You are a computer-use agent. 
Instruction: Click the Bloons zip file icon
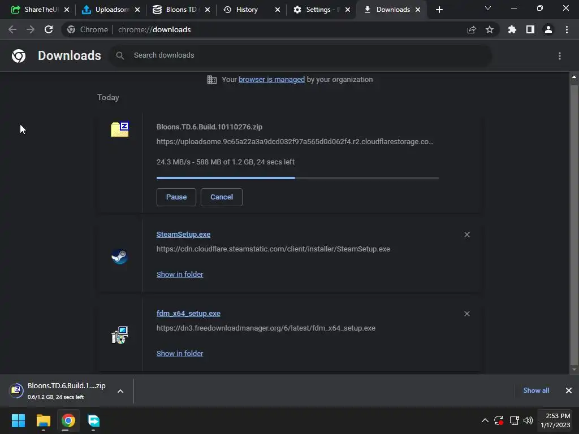point(120,129)
